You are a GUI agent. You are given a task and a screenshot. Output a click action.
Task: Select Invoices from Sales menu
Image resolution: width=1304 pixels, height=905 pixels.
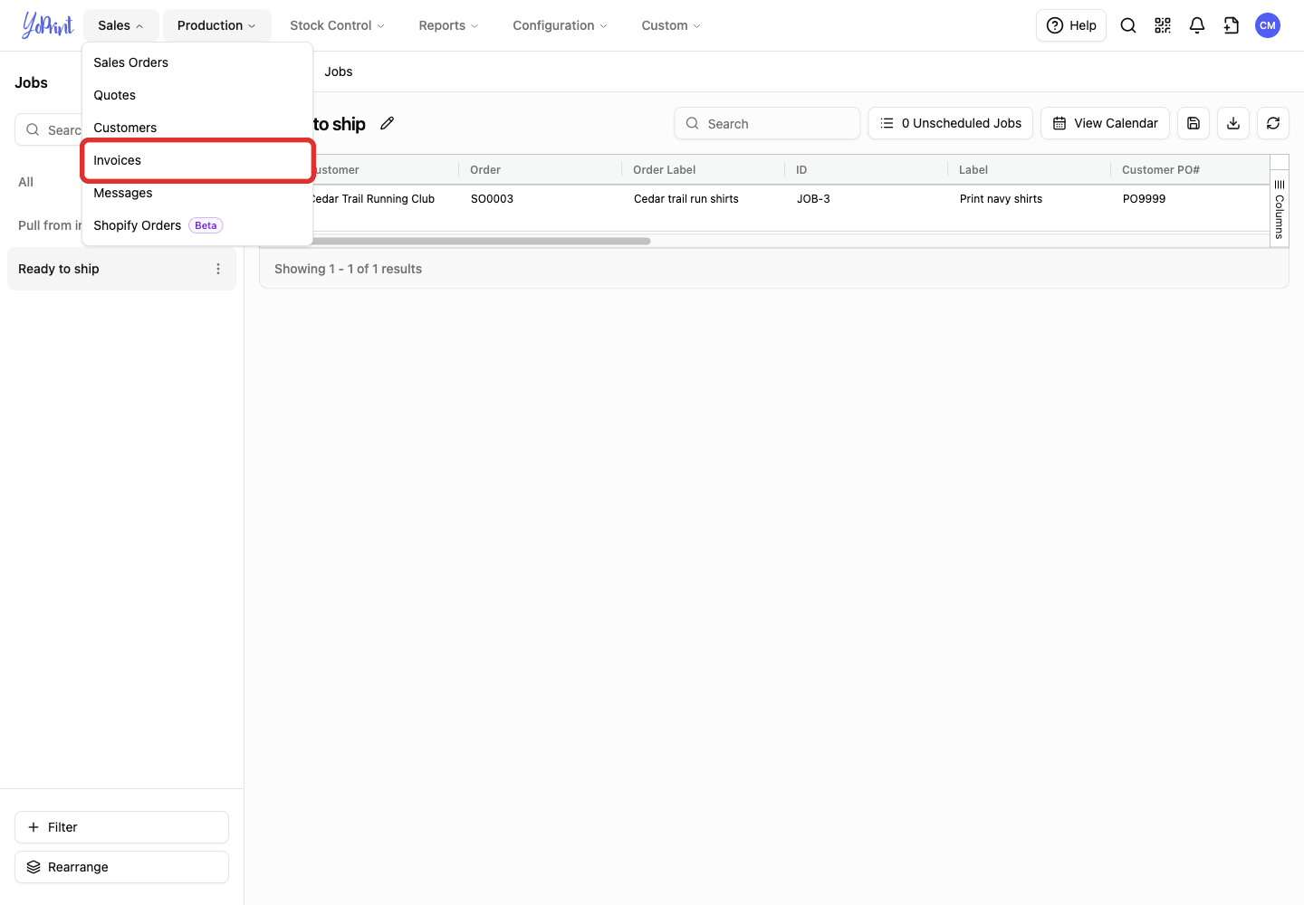[197, 160]
